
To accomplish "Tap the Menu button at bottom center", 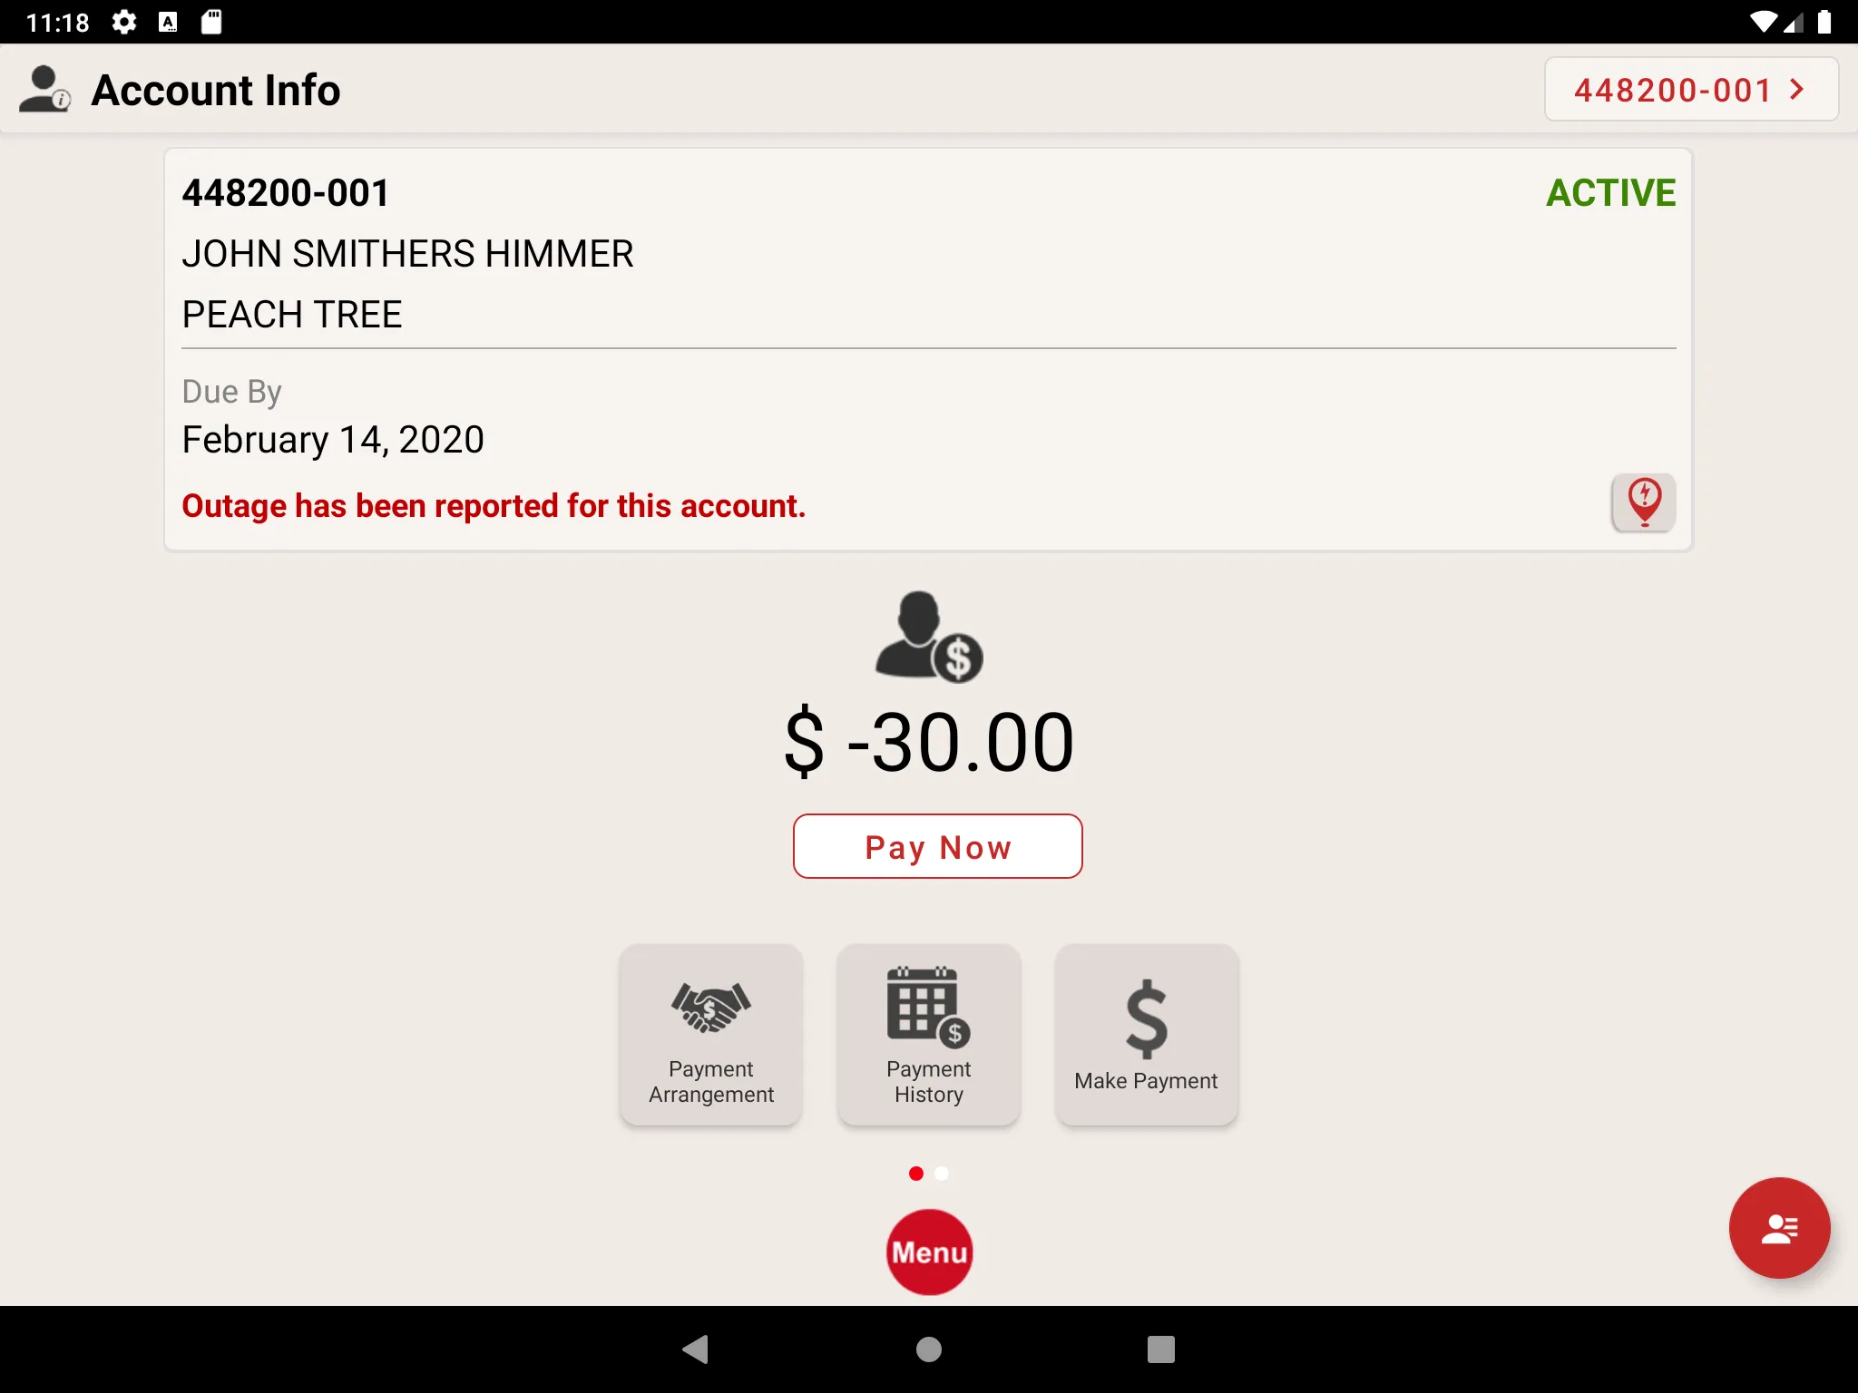I will pyautogui.click(x=929, y=1251).
